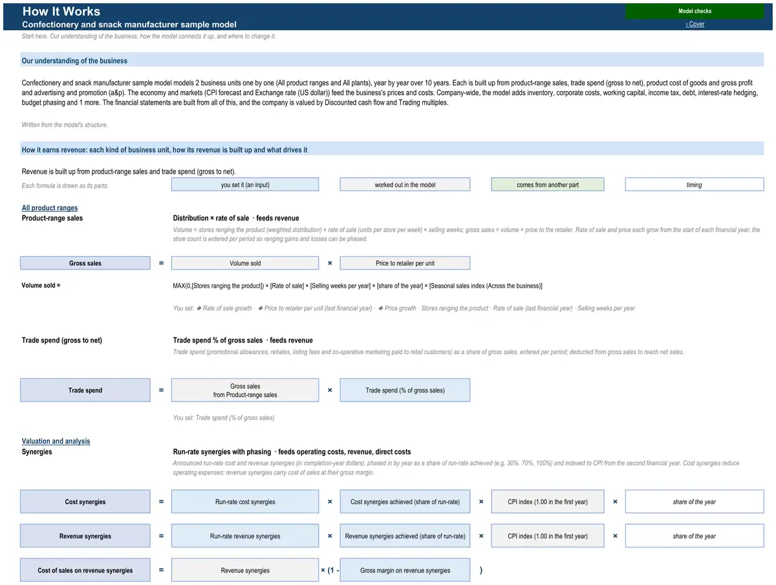776x585 pixels.
Task: Select the "comes from another part" legend box
Action: click(548, 185)
